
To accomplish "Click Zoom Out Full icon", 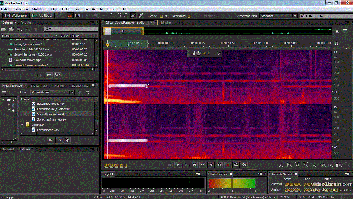I will (x=314, y=165).
